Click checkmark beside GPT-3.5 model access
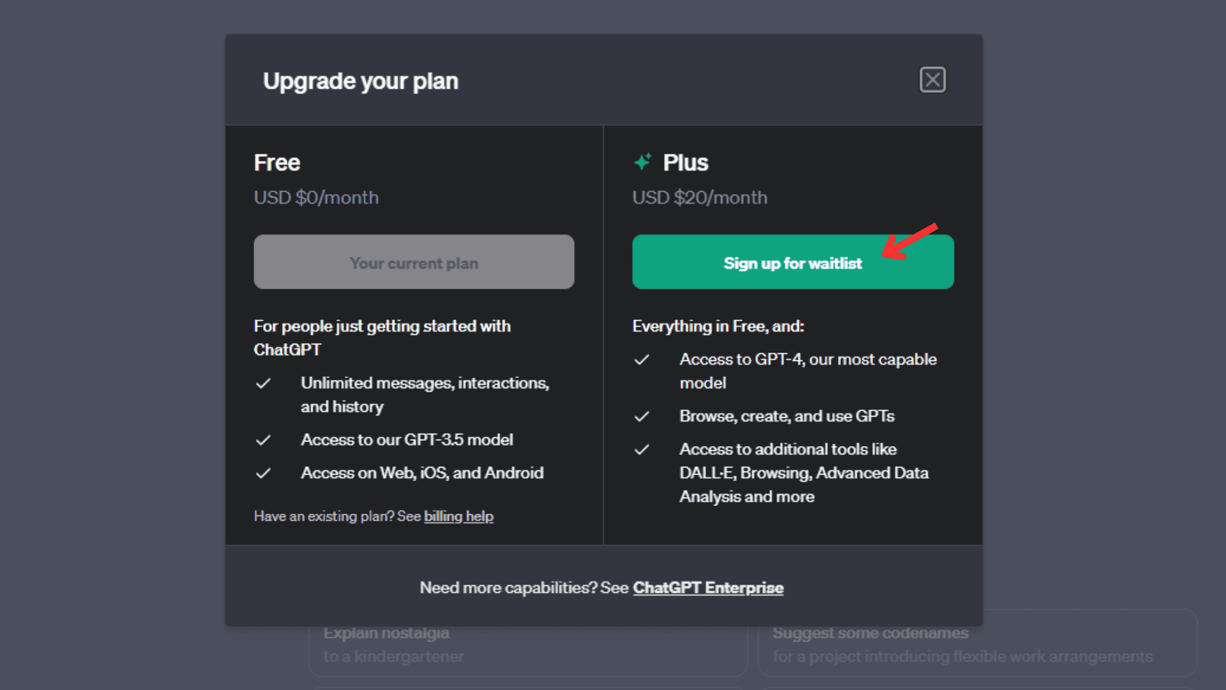The width and height of the screenshot is (1226, 690). [x=263, y=440]
